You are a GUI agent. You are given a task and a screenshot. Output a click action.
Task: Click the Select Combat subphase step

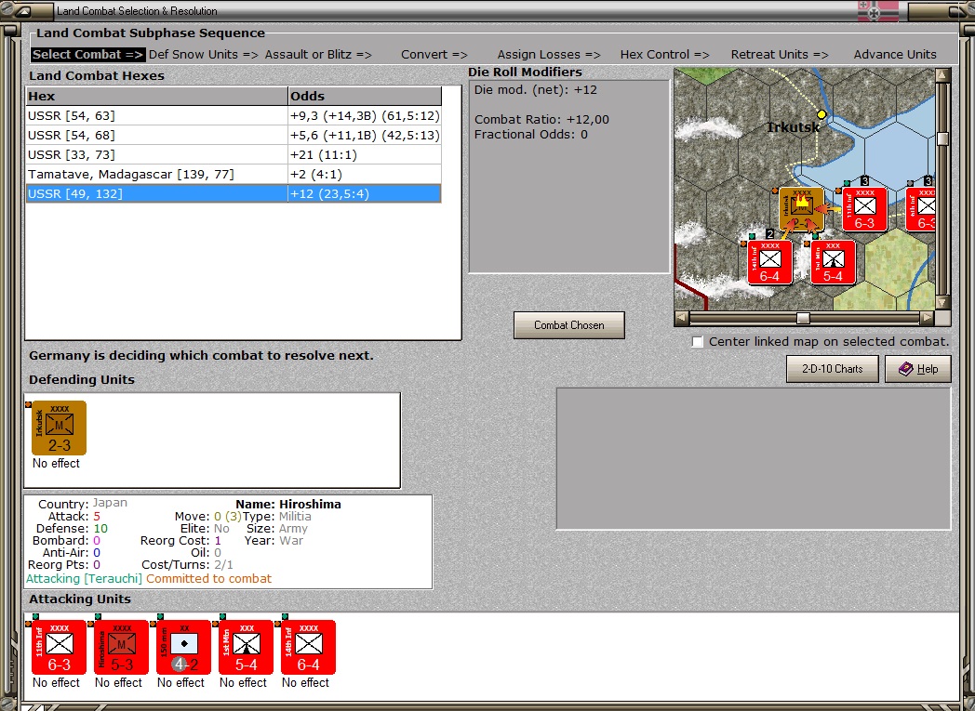tap(87, 55)
